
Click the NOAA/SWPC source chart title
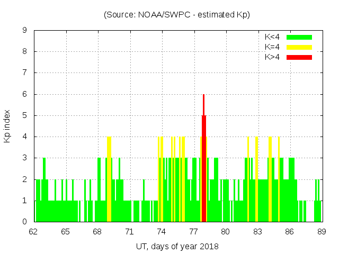176,14
